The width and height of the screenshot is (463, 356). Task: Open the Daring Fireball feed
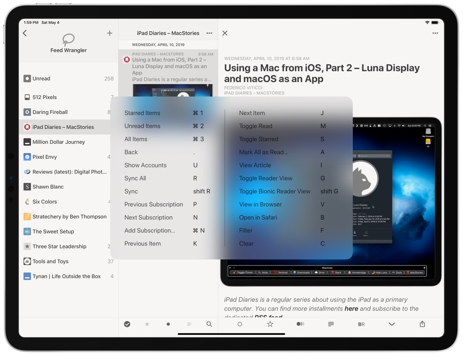(69, 112)
